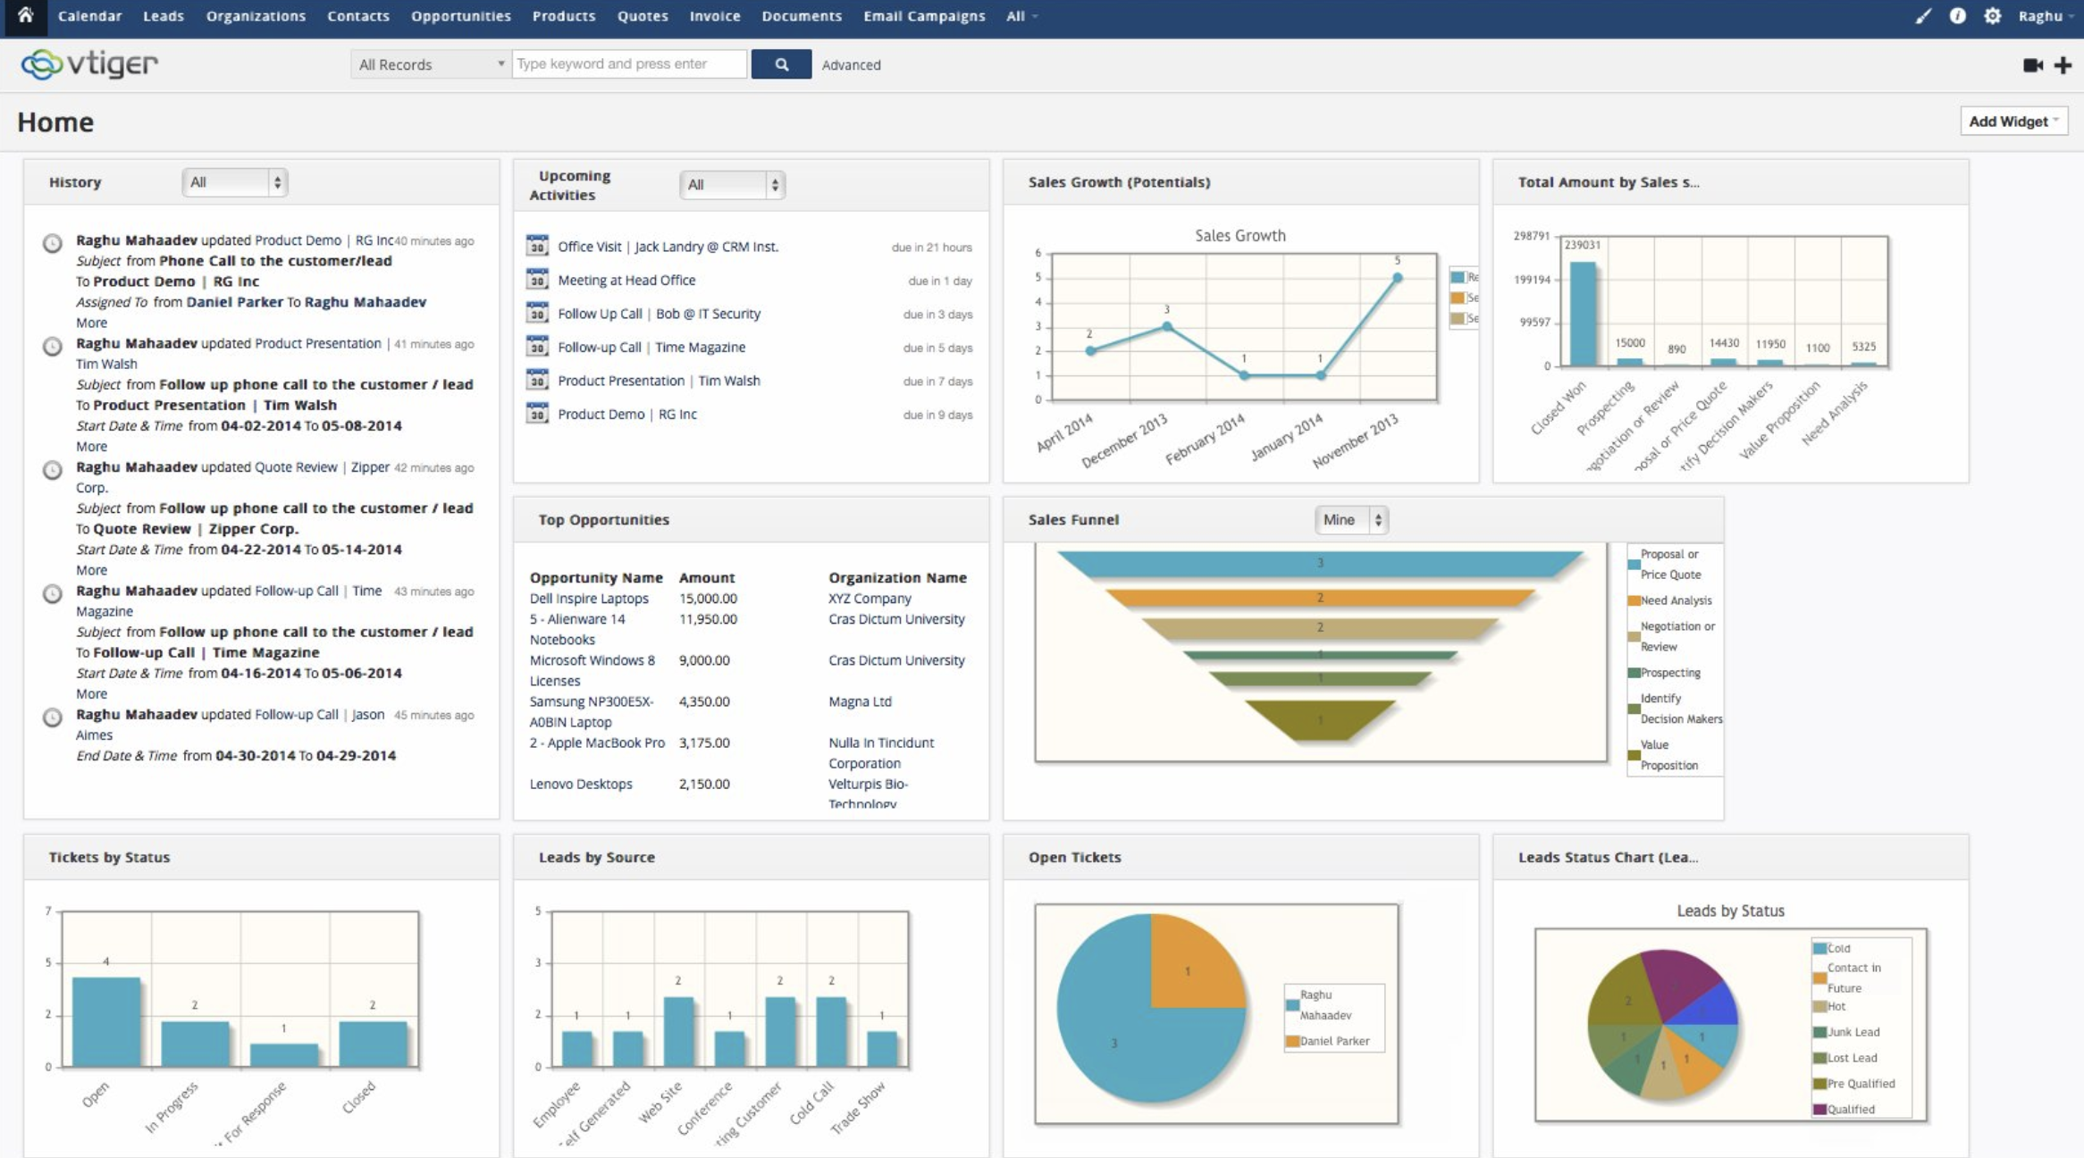Screen dimensions: 2084x1158
Task: Click the video camera icon
Action: tap(2032, 65)
